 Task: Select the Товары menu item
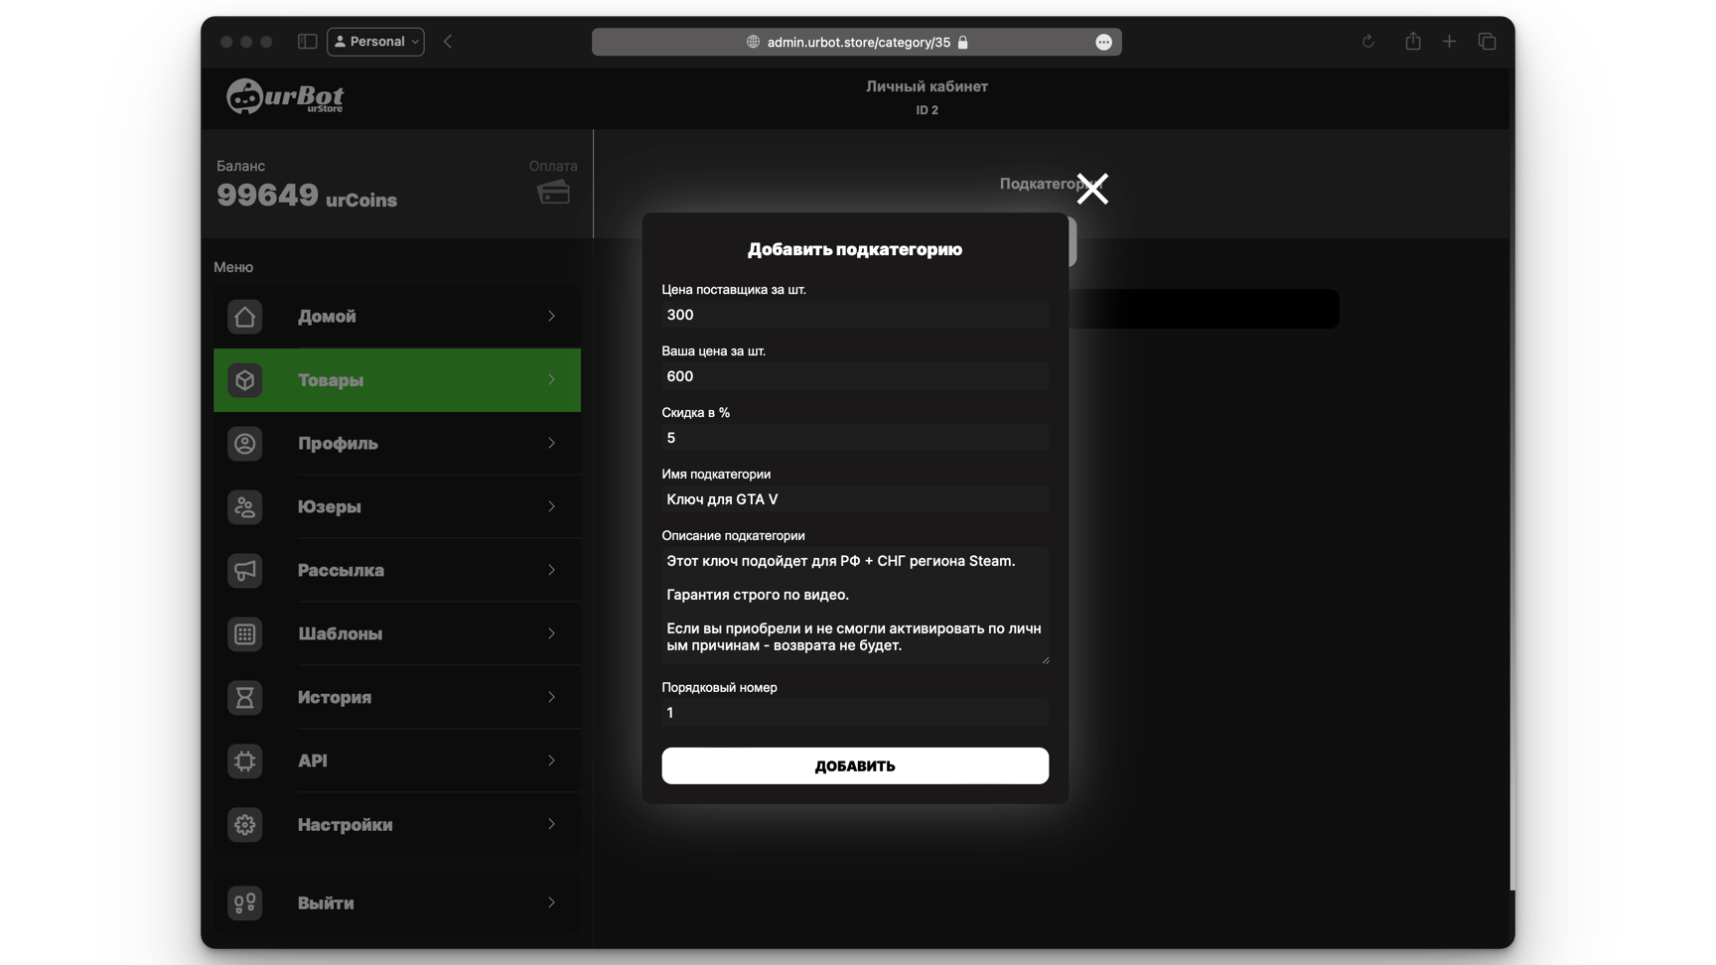pos(397,380)
